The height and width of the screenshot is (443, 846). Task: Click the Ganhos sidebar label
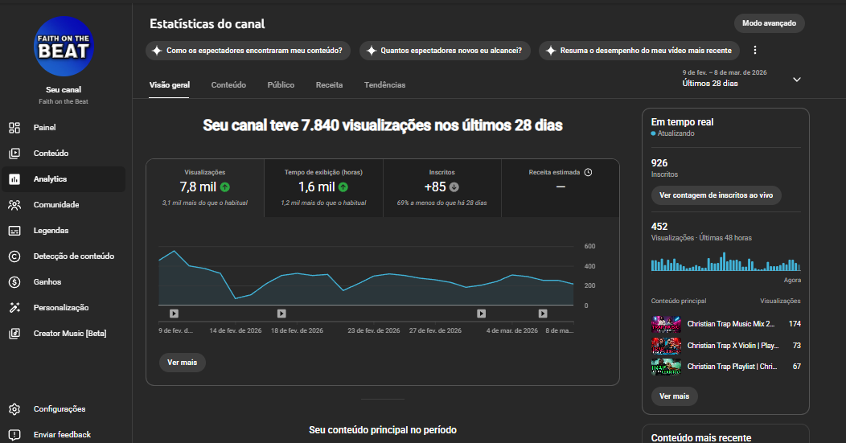coord(47,281)
